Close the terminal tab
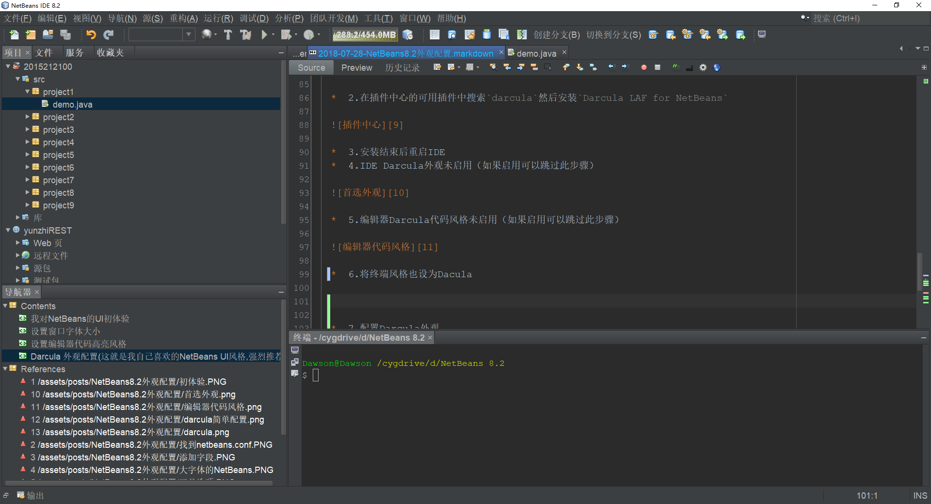Screen dimensions: 931x504 point(430,338)
